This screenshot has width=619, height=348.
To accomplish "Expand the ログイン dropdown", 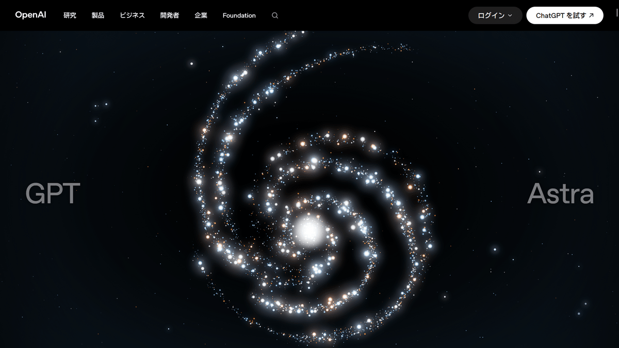I will 495,15.
